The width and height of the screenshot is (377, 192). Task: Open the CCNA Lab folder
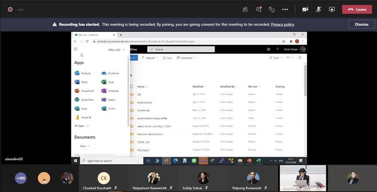(x=143, y=142)
